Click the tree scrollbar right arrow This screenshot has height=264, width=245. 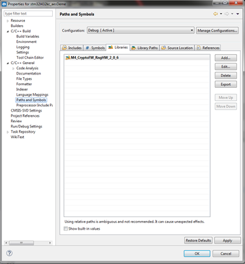point(50,243)
